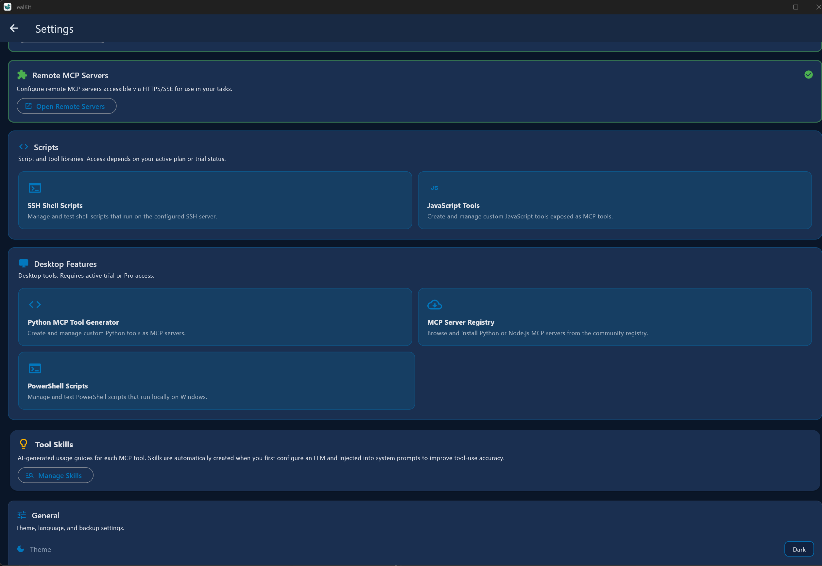Open the MCP Server Registry card
Image resolution: width=822 pixels, height=566 pixels.
(615, 317)
